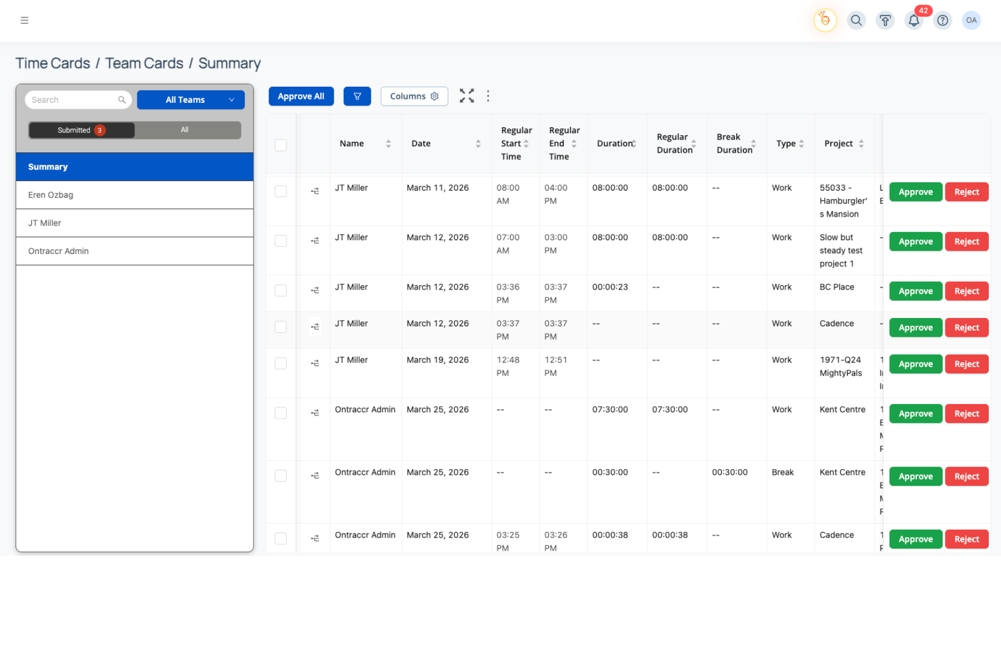Image resolution: width=1001 pixels, height=667 pixels.
Task: Click the row icon for the March 11 entry
Action: point(315,191)
